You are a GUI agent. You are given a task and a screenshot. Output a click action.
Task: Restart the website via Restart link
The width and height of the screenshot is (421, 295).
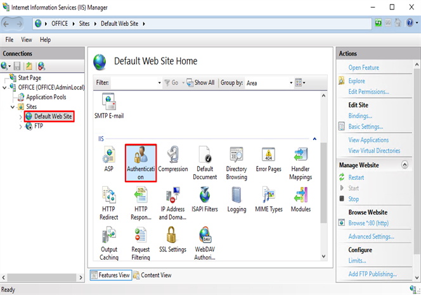(356, 177)
